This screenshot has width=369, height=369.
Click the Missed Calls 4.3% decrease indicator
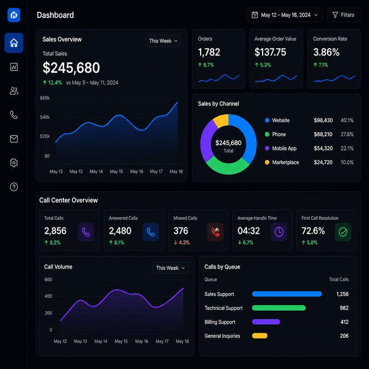point(181,242)
